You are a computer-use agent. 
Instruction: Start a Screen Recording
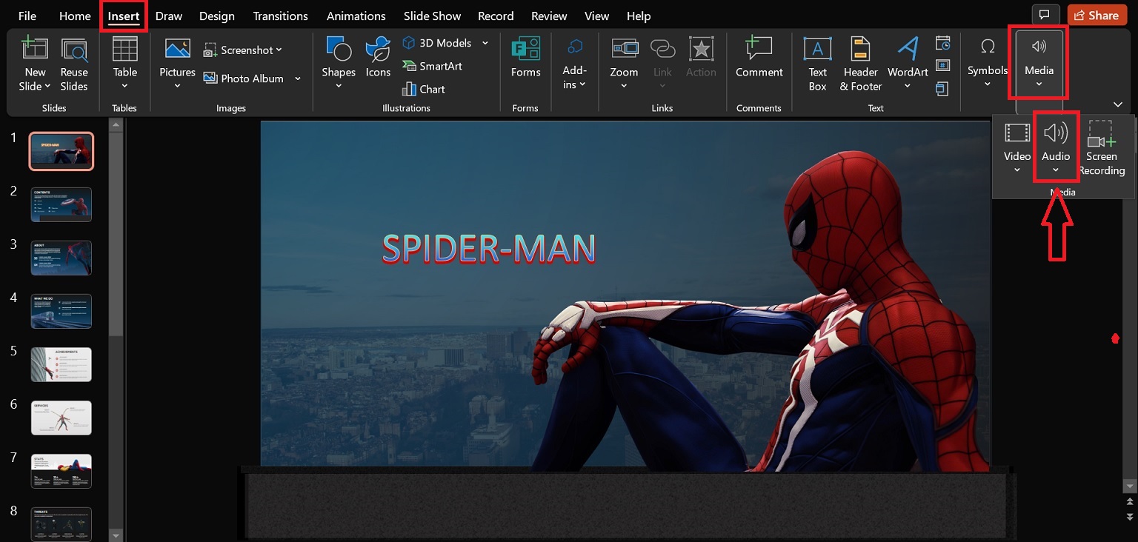click(x=1102, y=148)
